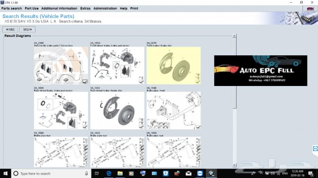Go to previous main group «MG

click(x=10, y=30)
